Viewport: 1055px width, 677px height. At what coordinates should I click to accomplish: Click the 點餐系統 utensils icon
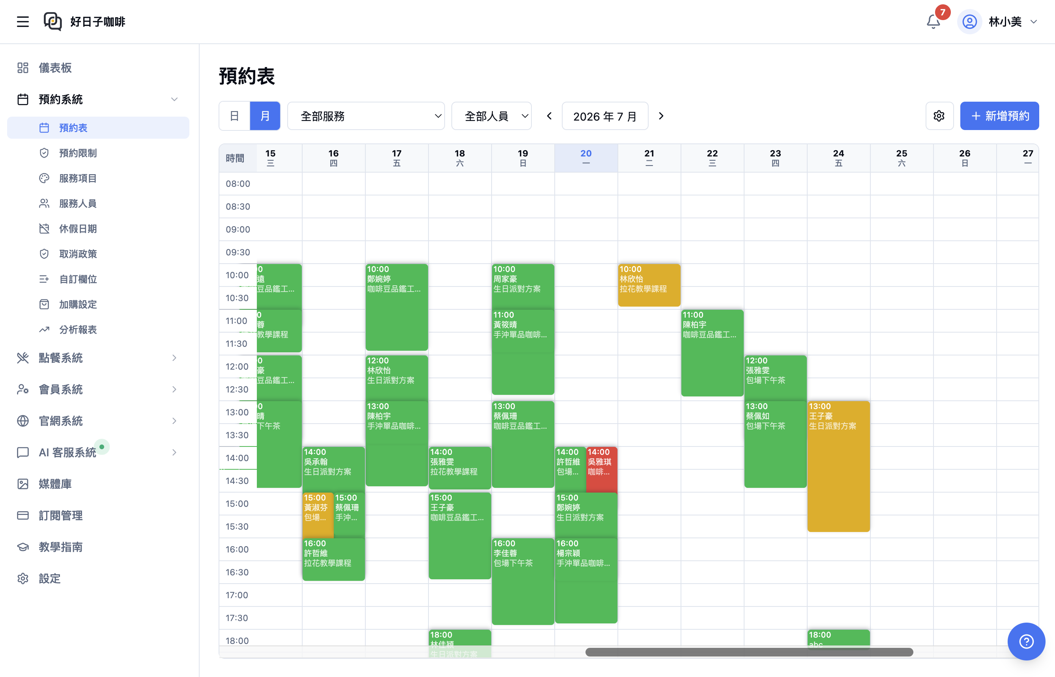23,358
